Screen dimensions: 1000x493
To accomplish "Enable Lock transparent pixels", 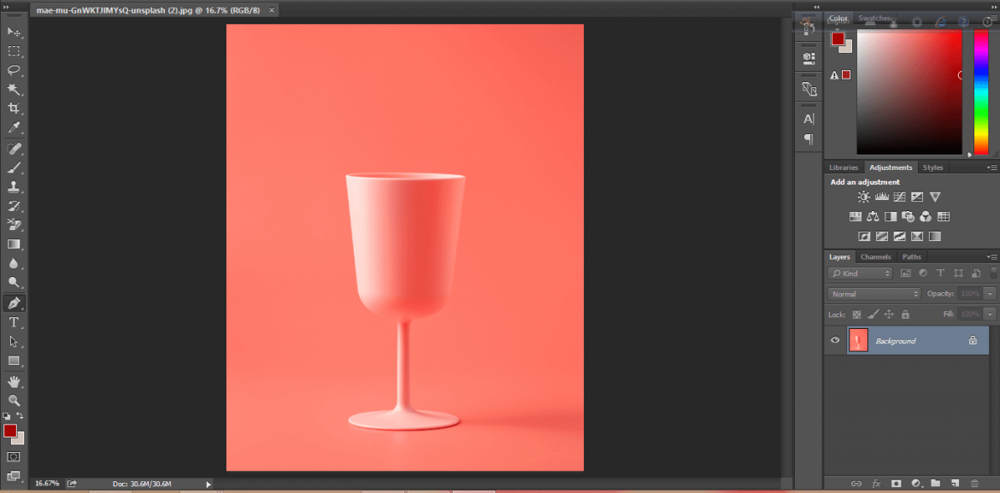I will click(x=856, y=314).
